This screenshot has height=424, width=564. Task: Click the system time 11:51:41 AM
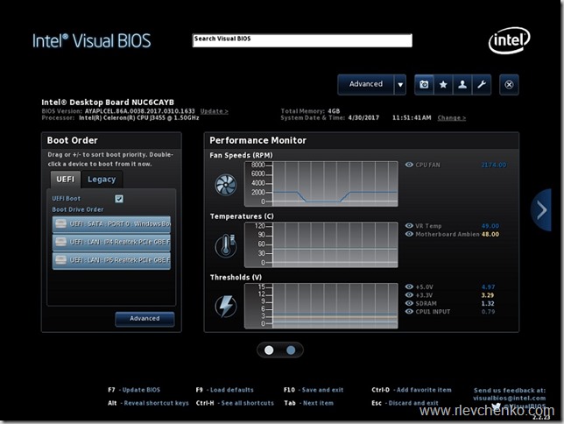[412, 117]
